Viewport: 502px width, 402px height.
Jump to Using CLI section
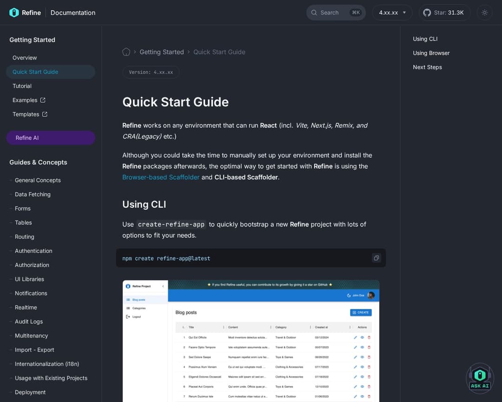[x=425, y=39]
